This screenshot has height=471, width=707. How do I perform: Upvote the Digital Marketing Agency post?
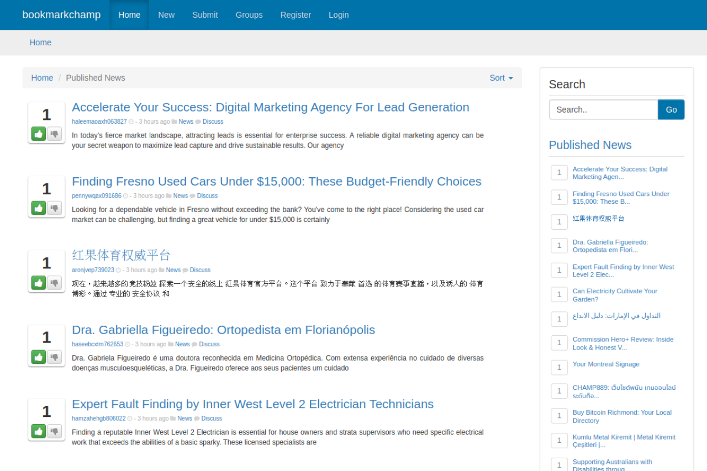coord(39,134)
